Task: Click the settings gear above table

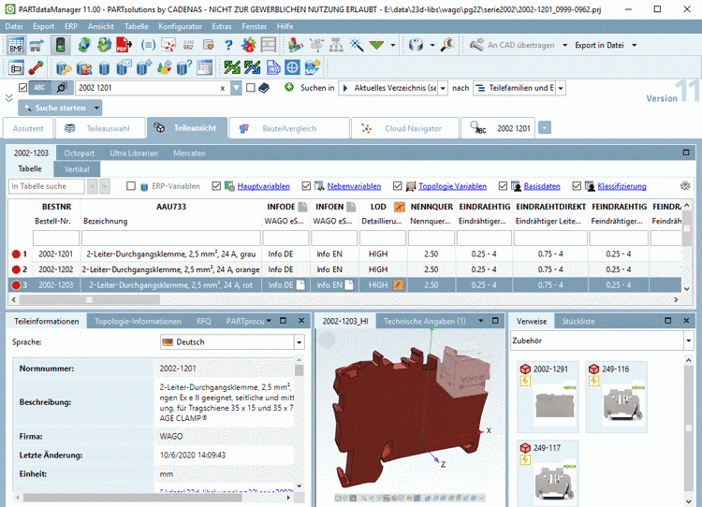Action: 685,186
